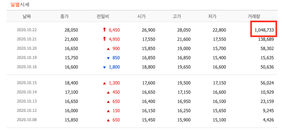Screen dimensions: 282x131
Task: Click volume value 50,636
Action: 268,67
